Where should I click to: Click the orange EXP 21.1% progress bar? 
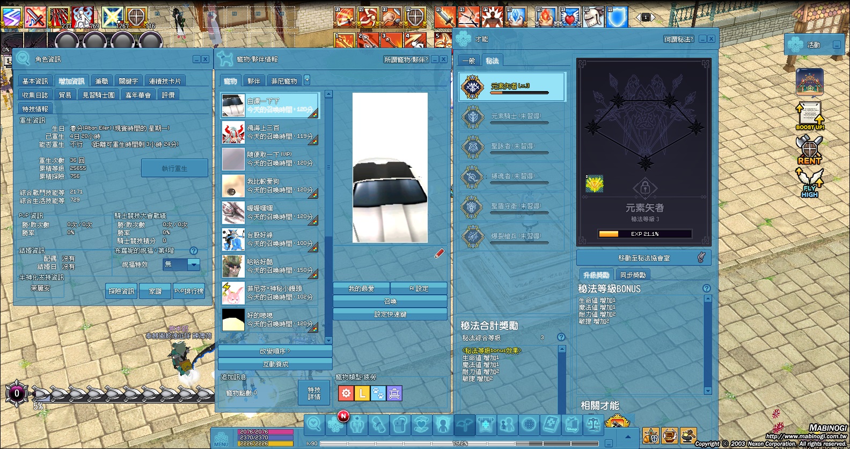(644, 234)
